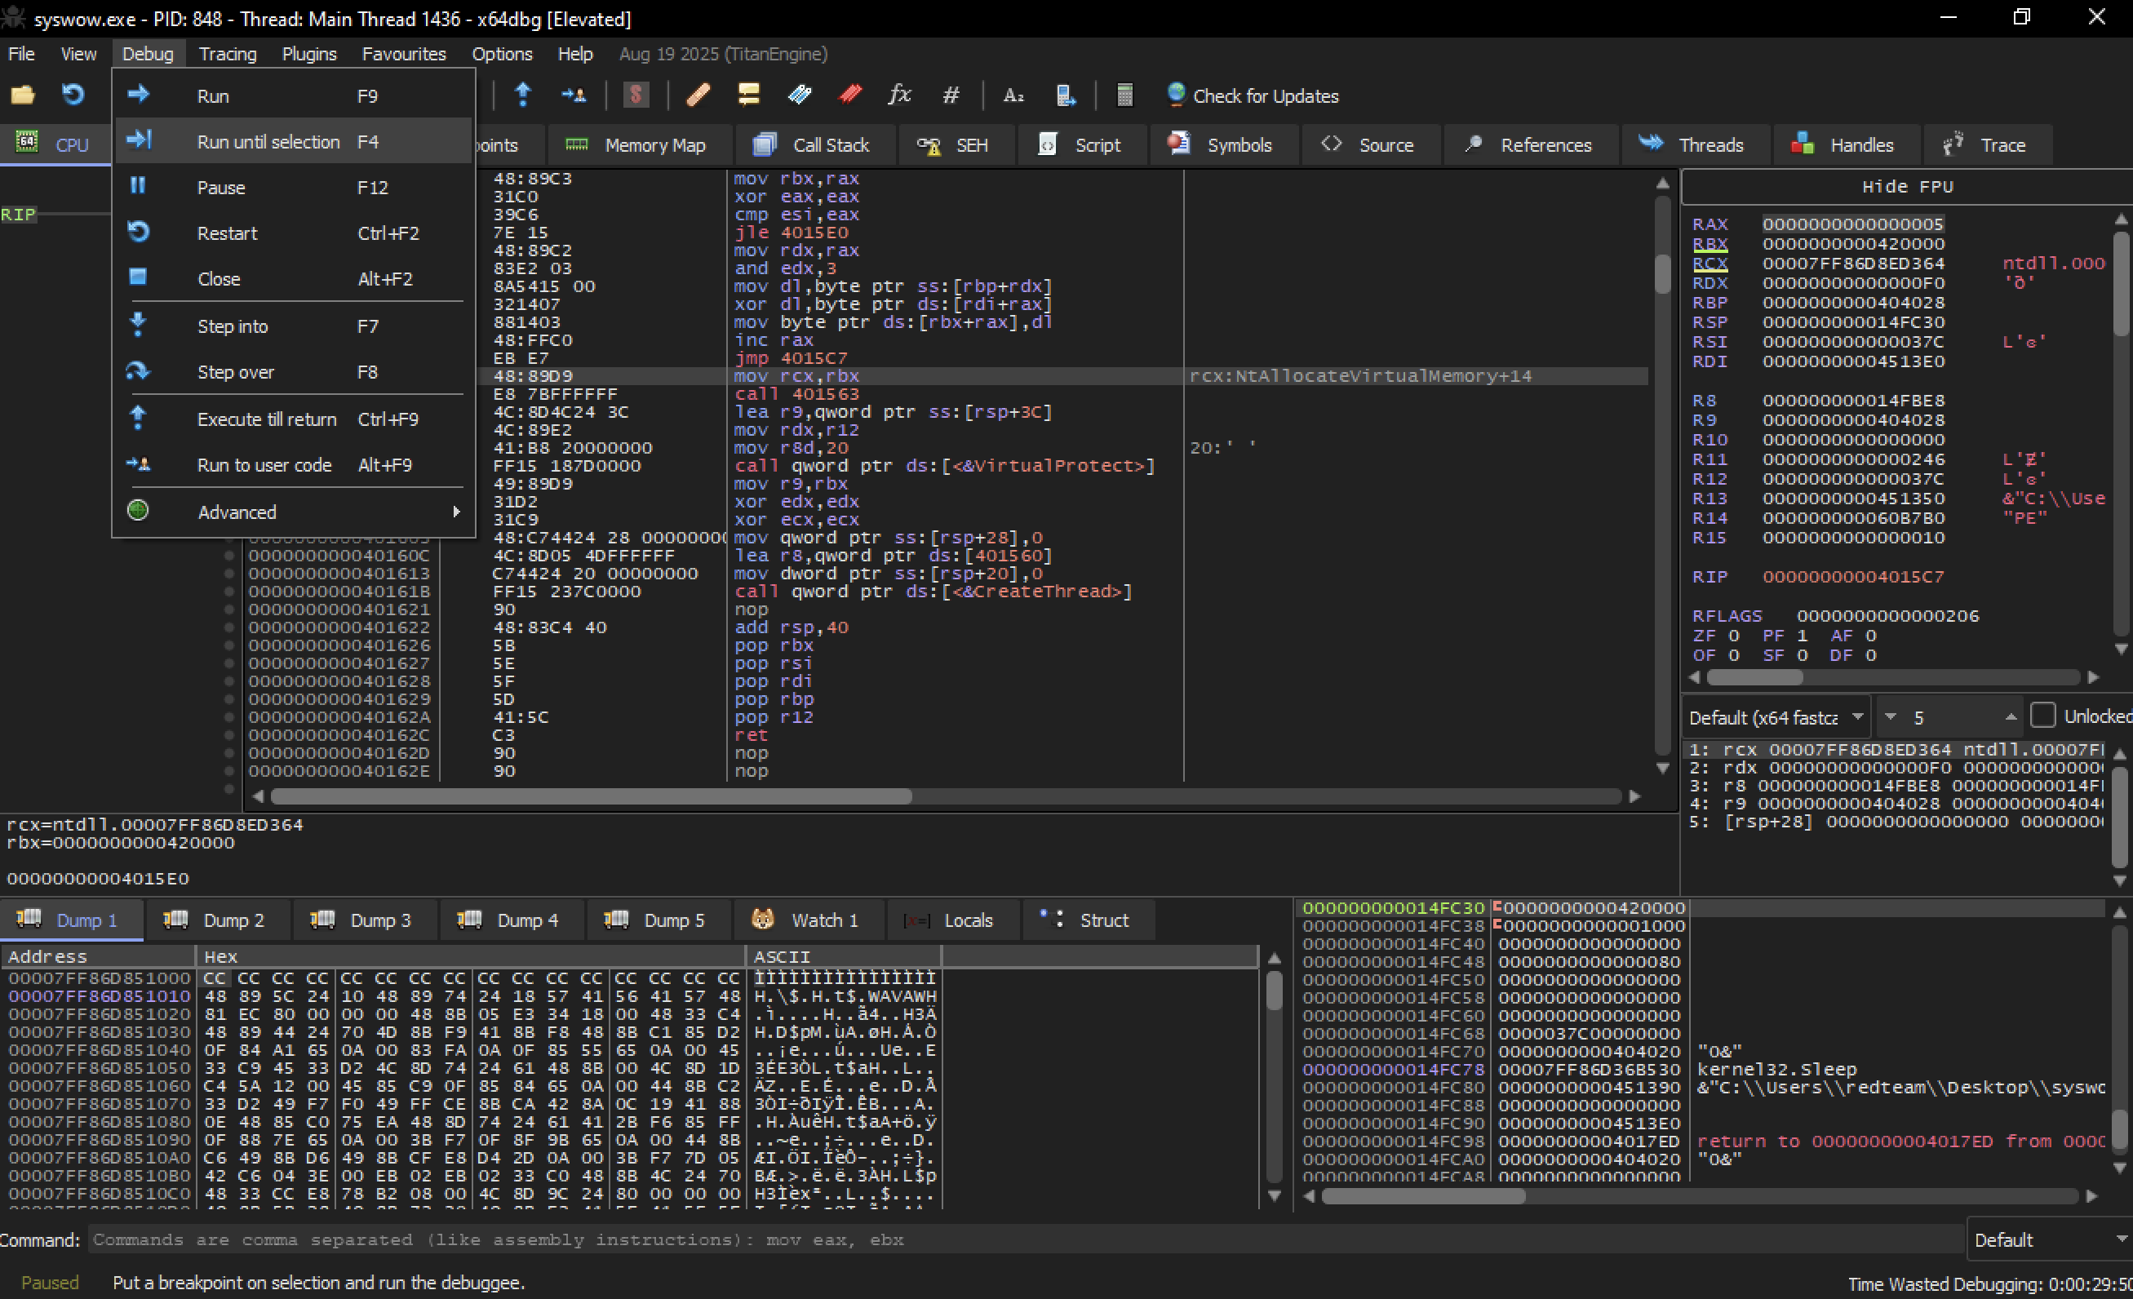2133x1299 pixels.
Task: Click the toolbar Run to user code icon
Action: [x=574, y=95]
